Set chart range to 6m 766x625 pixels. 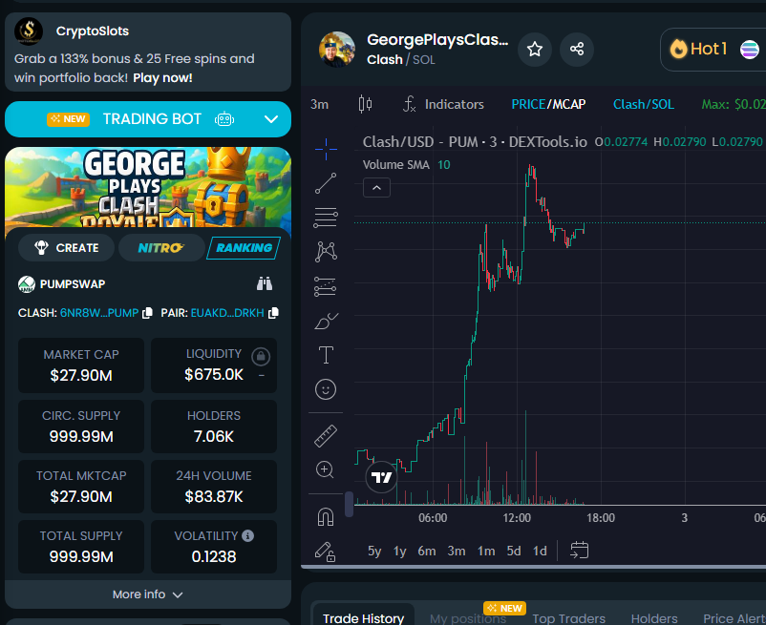pyautogui.click(x=427, y=551)
